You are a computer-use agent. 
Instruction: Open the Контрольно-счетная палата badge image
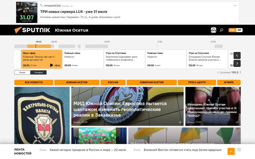point(42,115)
